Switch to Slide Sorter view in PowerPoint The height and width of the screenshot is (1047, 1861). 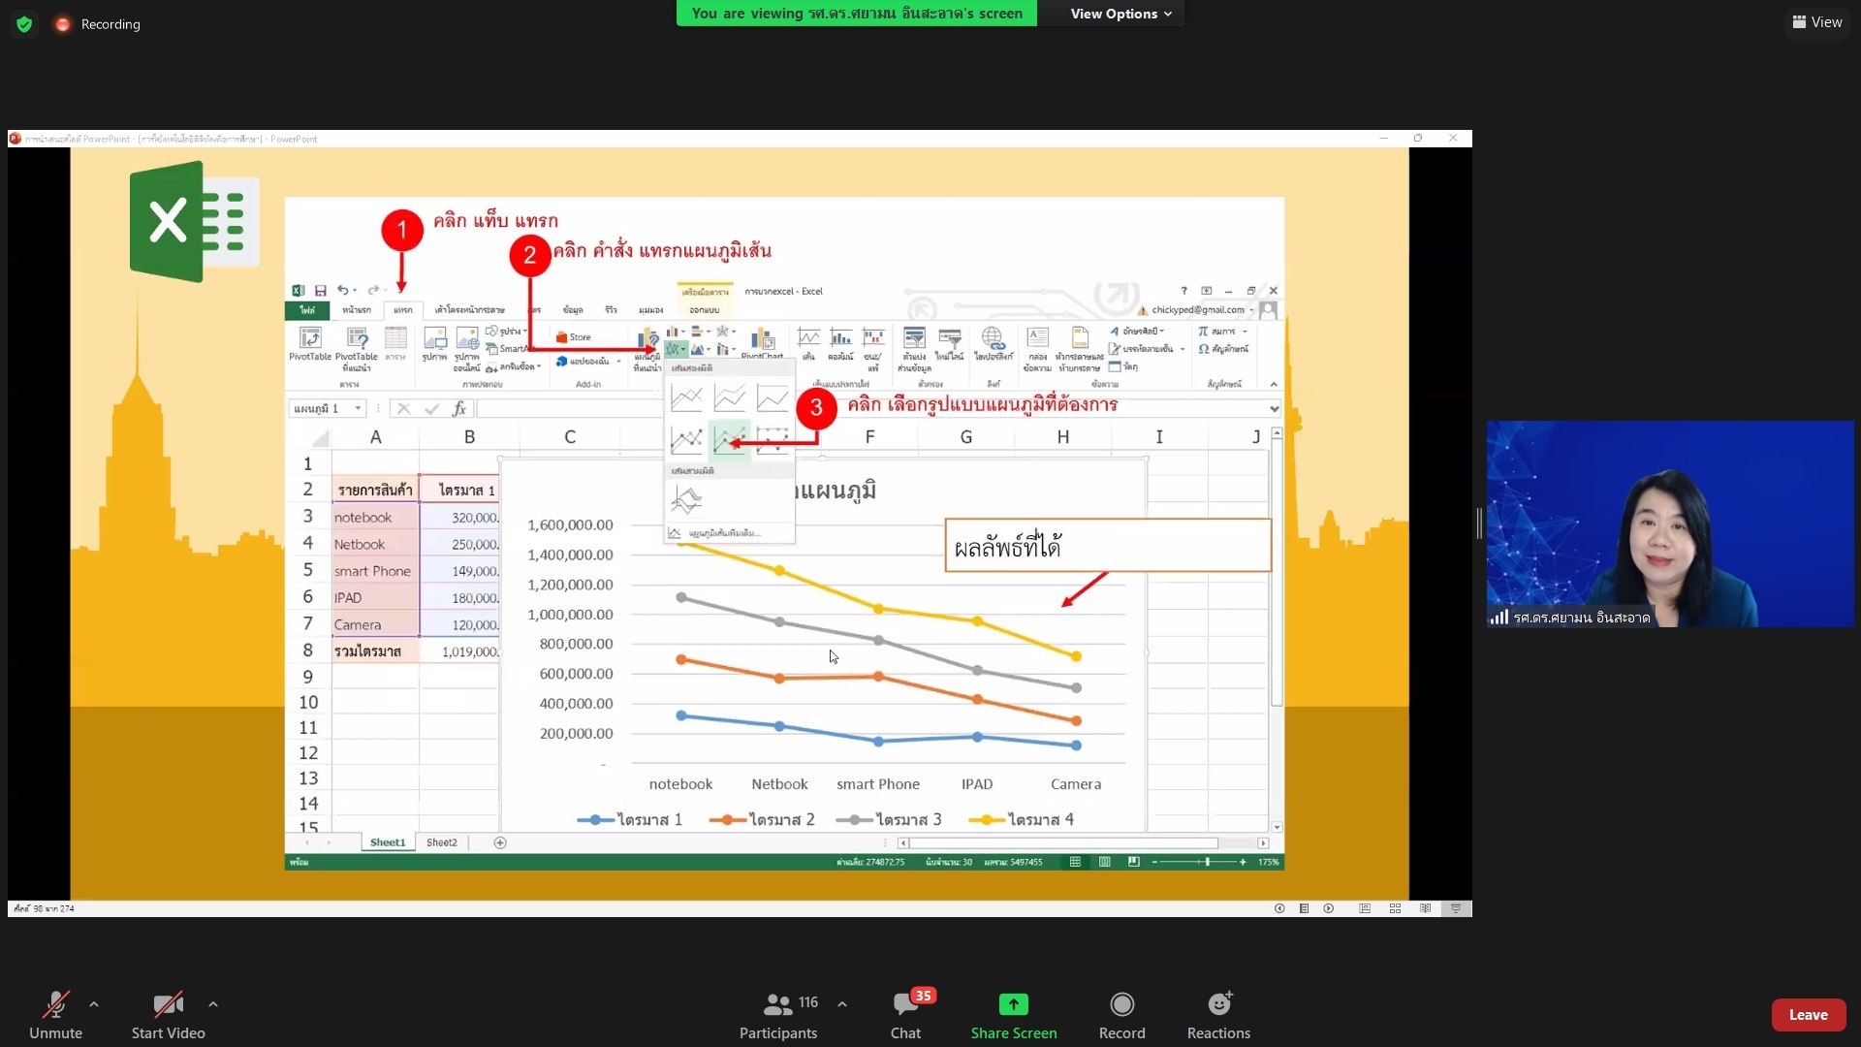pos(1396,908)
